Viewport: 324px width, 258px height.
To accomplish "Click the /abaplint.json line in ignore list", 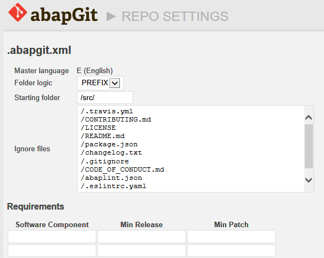I will (111, 178).
